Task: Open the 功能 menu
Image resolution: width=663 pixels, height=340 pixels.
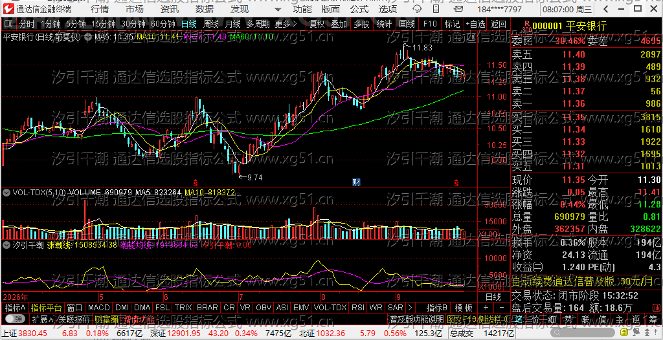Action: (x=302, y=9)
